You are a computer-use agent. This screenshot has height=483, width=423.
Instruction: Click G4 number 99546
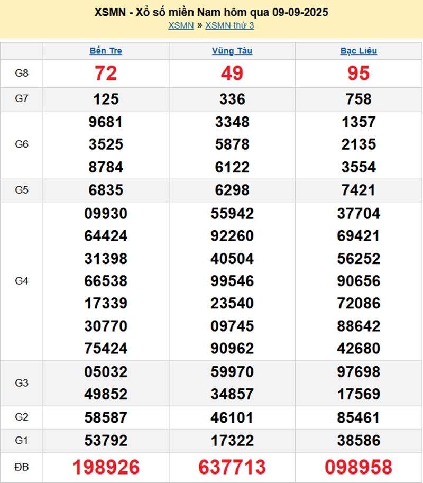click(232, 281)
